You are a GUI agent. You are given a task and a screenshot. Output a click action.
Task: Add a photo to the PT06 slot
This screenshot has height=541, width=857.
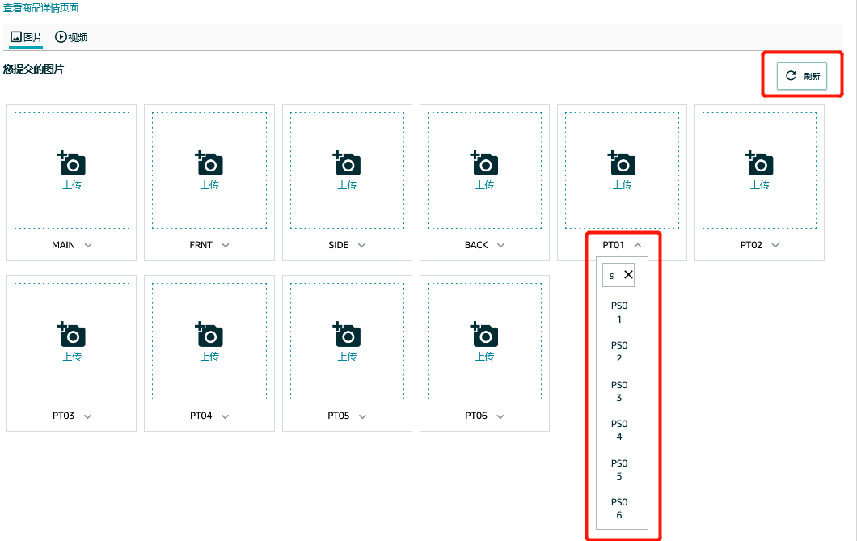pyautogui.click(x=484, y=335)
